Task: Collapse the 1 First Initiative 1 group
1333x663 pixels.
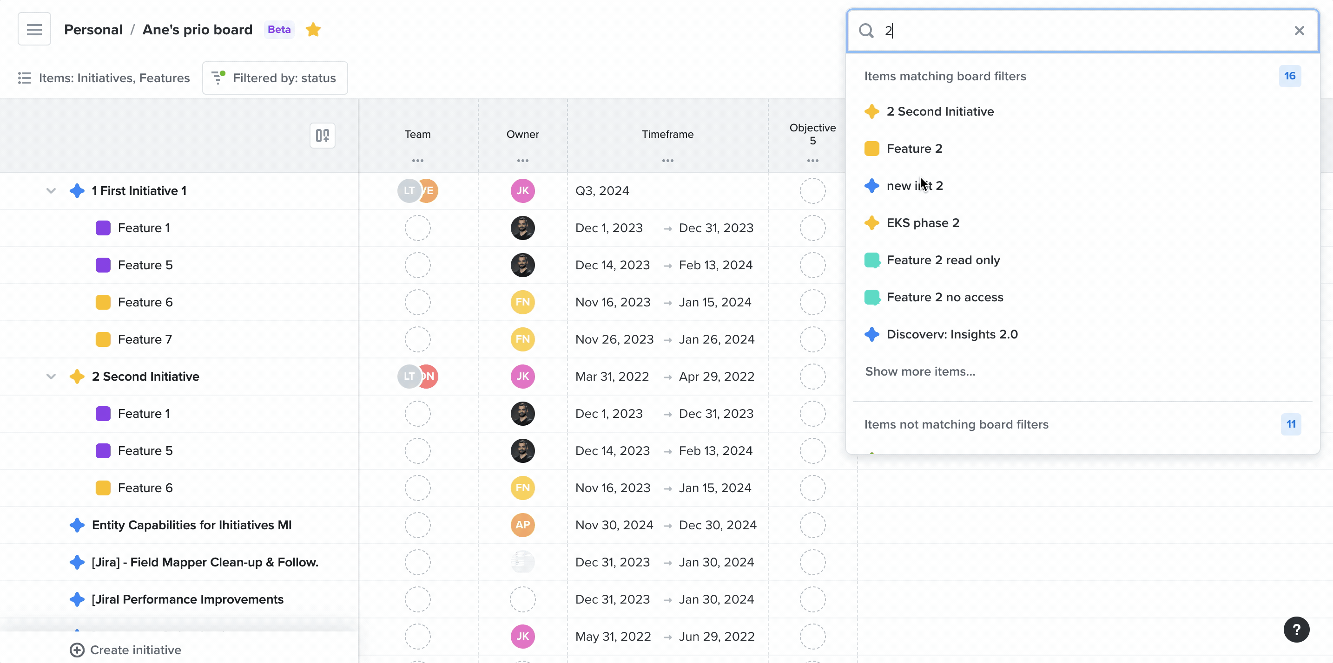Action: (50, 190)
